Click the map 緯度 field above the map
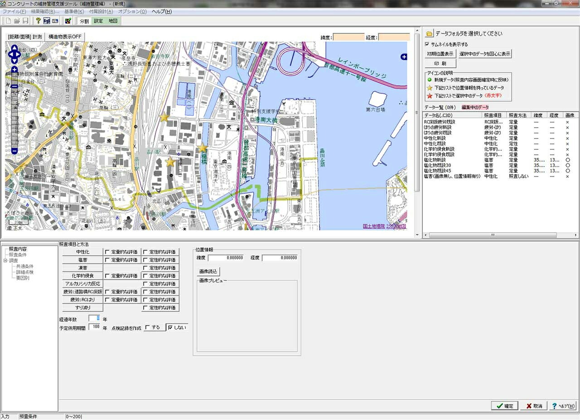Image resolution: width=580 pixels, height=420 pixels. click(348, 37)
